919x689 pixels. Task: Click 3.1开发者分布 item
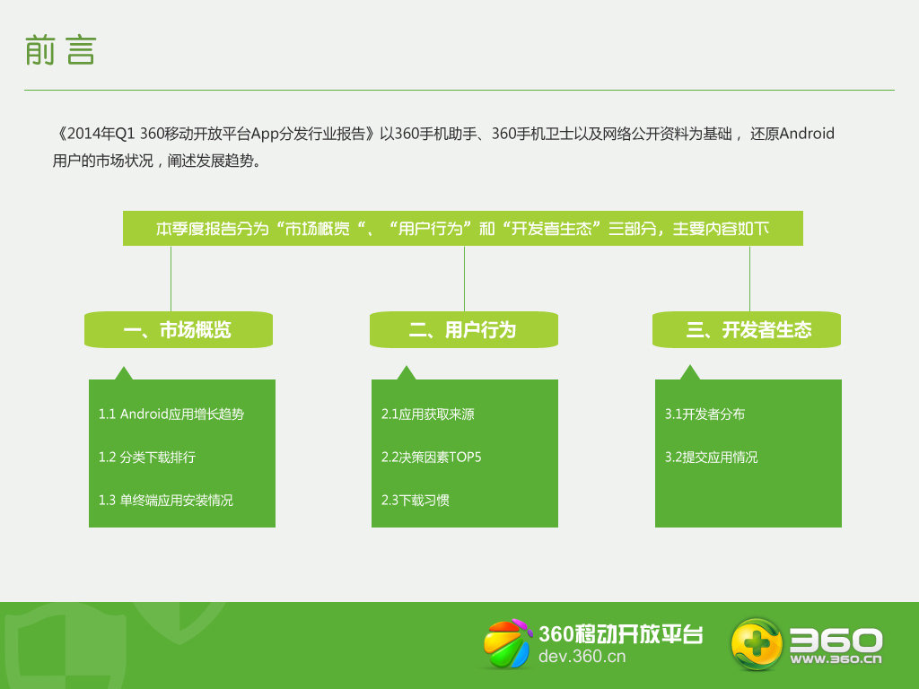coord(705,414)
